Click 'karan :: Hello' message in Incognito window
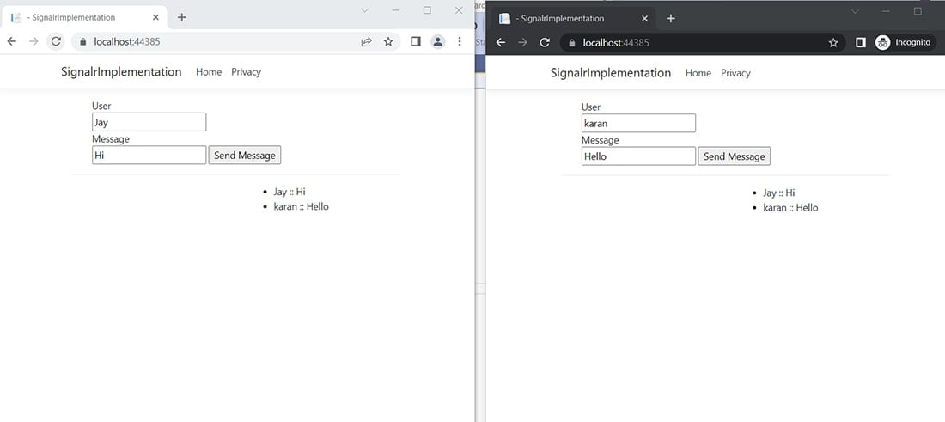The height and width of the screenshot is (422, 945). [x=790, y=208]
